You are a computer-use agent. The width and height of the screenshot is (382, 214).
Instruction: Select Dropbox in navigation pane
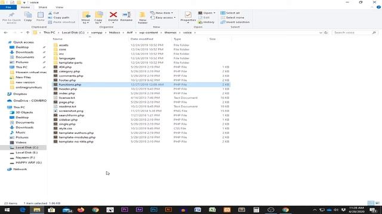(x=20, y=94)
